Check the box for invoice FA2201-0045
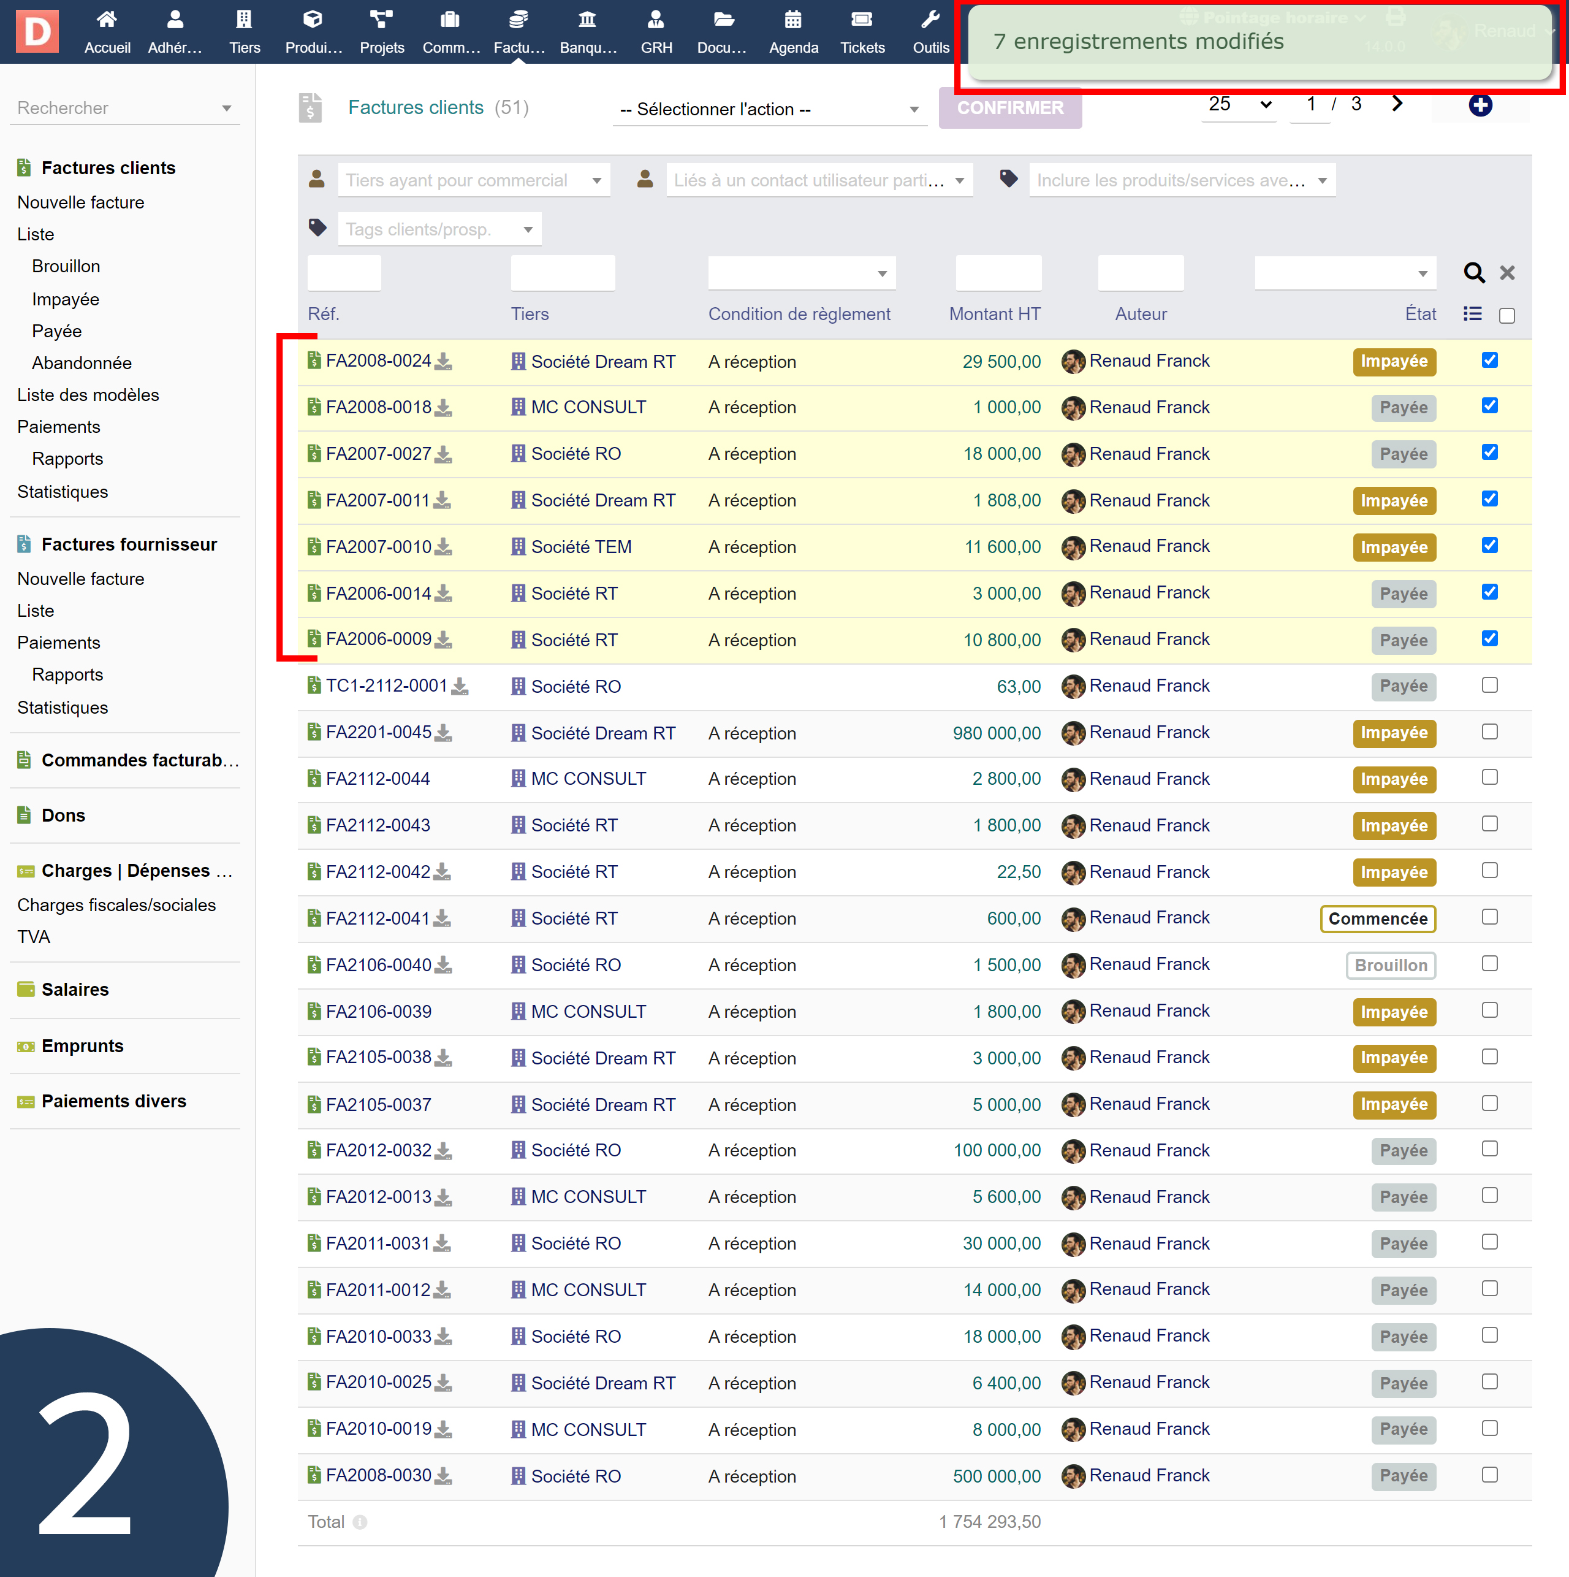Viewport: 1569px width, 1577px height. pos(1489,732)
